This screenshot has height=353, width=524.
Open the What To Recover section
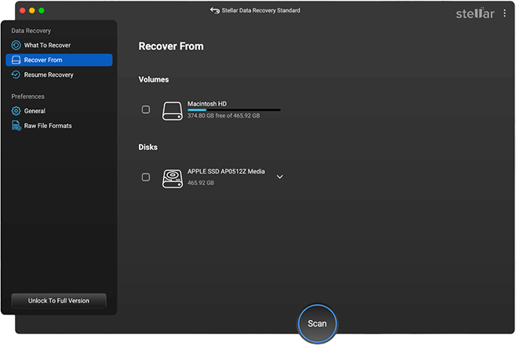coord(48,45)
